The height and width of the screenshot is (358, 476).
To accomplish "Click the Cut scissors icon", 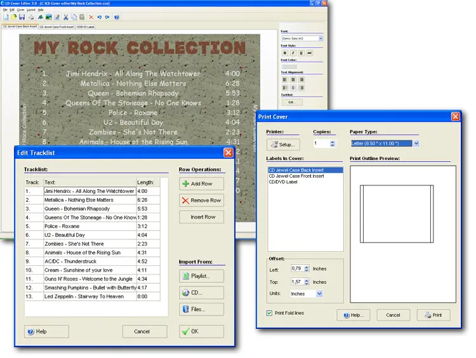I will pyautogui.click(x=66, y=17).
